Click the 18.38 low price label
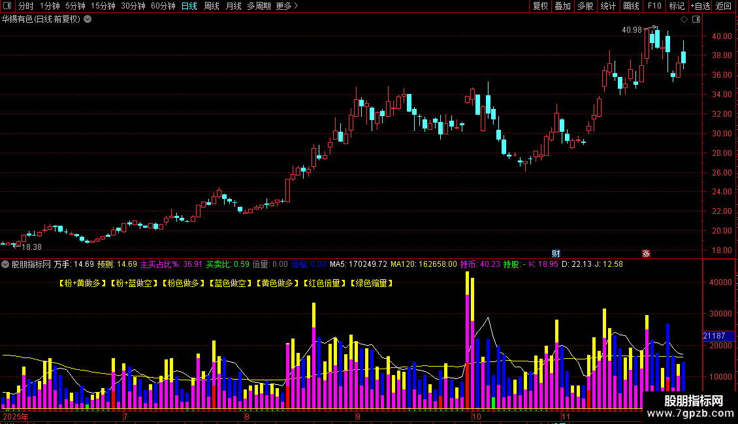 coord(31,247)
